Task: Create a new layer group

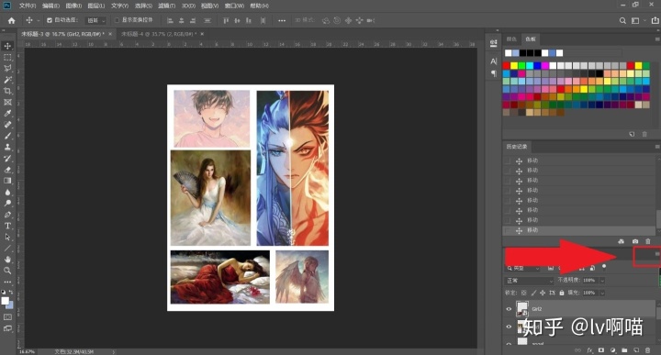Action: click(624, 349)
